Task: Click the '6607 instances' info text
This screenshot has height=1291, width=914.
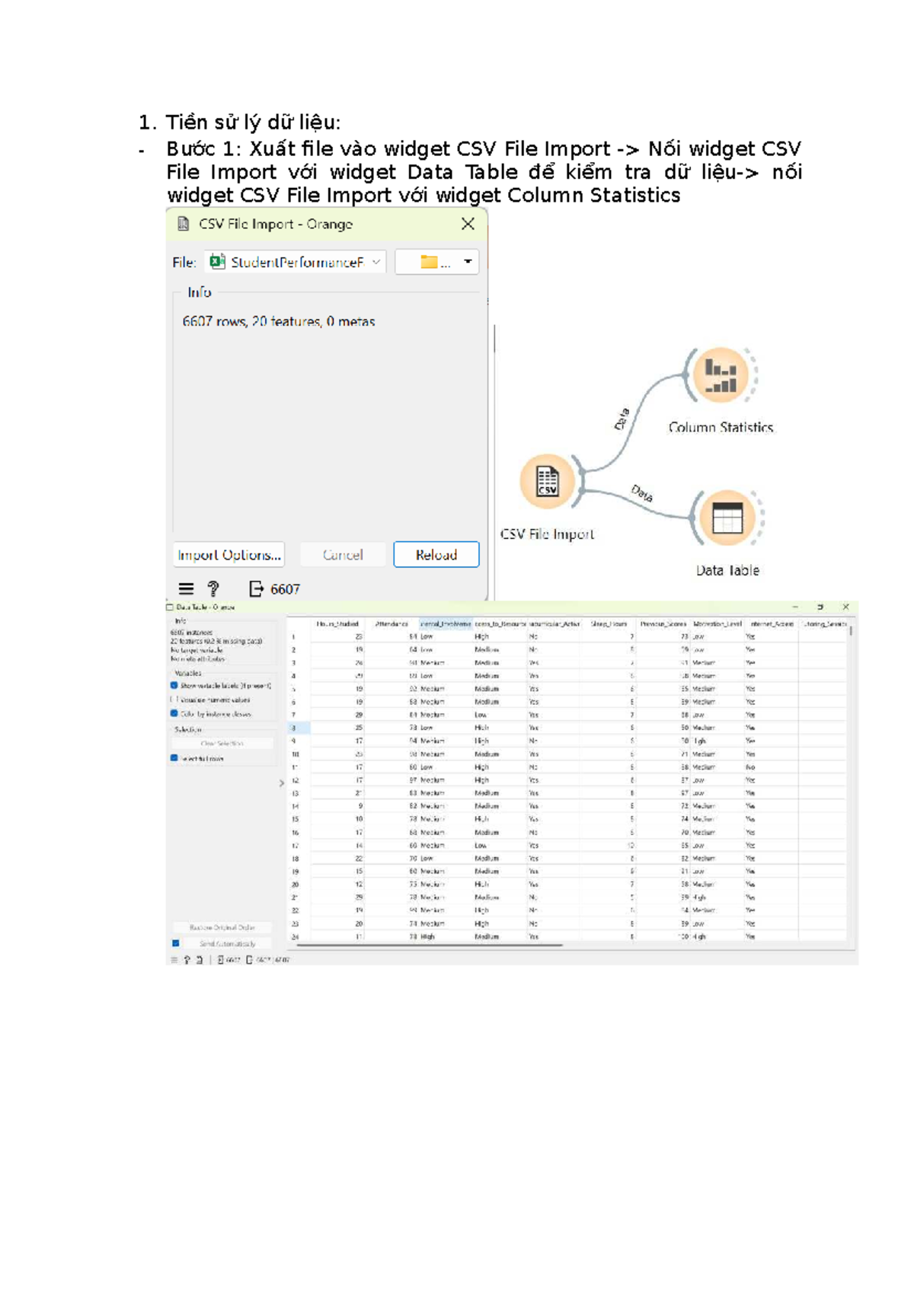Action: pos(191,633)
